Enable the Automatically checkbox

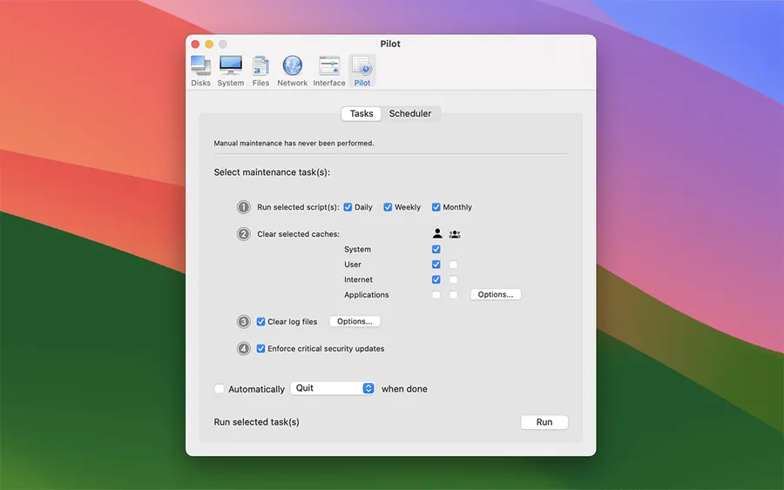(220, 389)
